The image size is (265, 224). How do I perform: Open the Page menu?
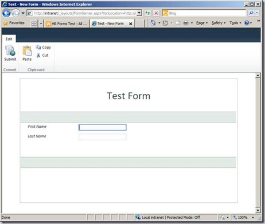tap(202, 23)
